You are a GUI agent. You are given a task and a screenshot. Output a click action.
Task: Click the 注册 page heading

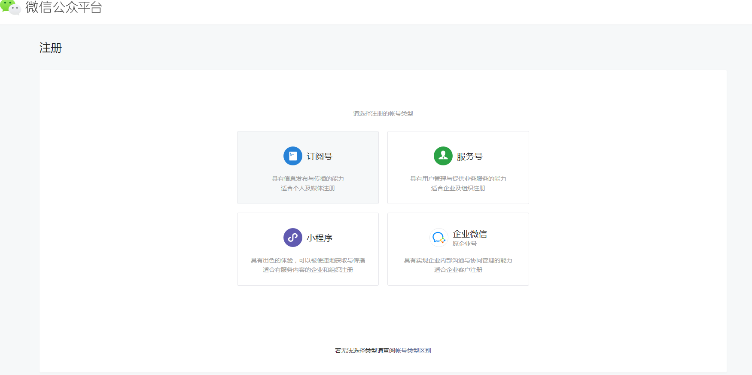51,48
